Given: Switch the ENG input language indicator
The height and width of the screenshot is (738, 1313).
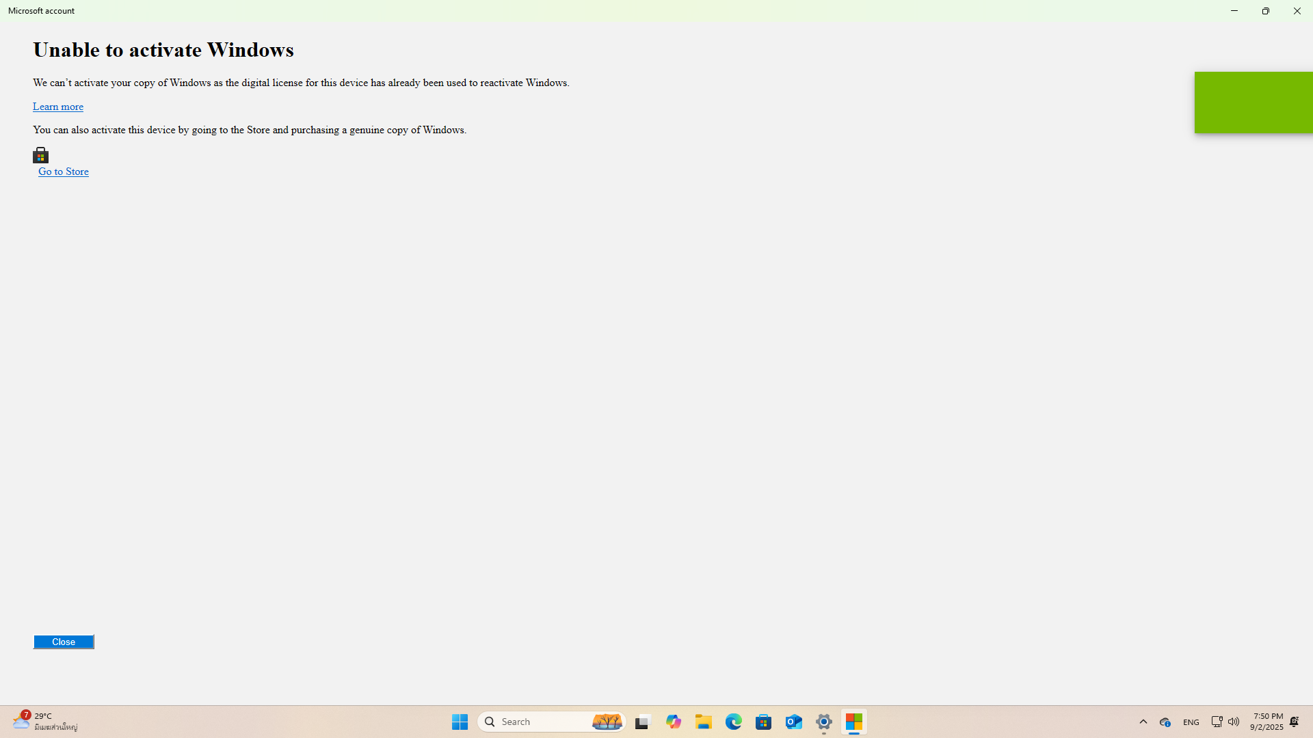Looking at the screenshot, I should 1191,722.
